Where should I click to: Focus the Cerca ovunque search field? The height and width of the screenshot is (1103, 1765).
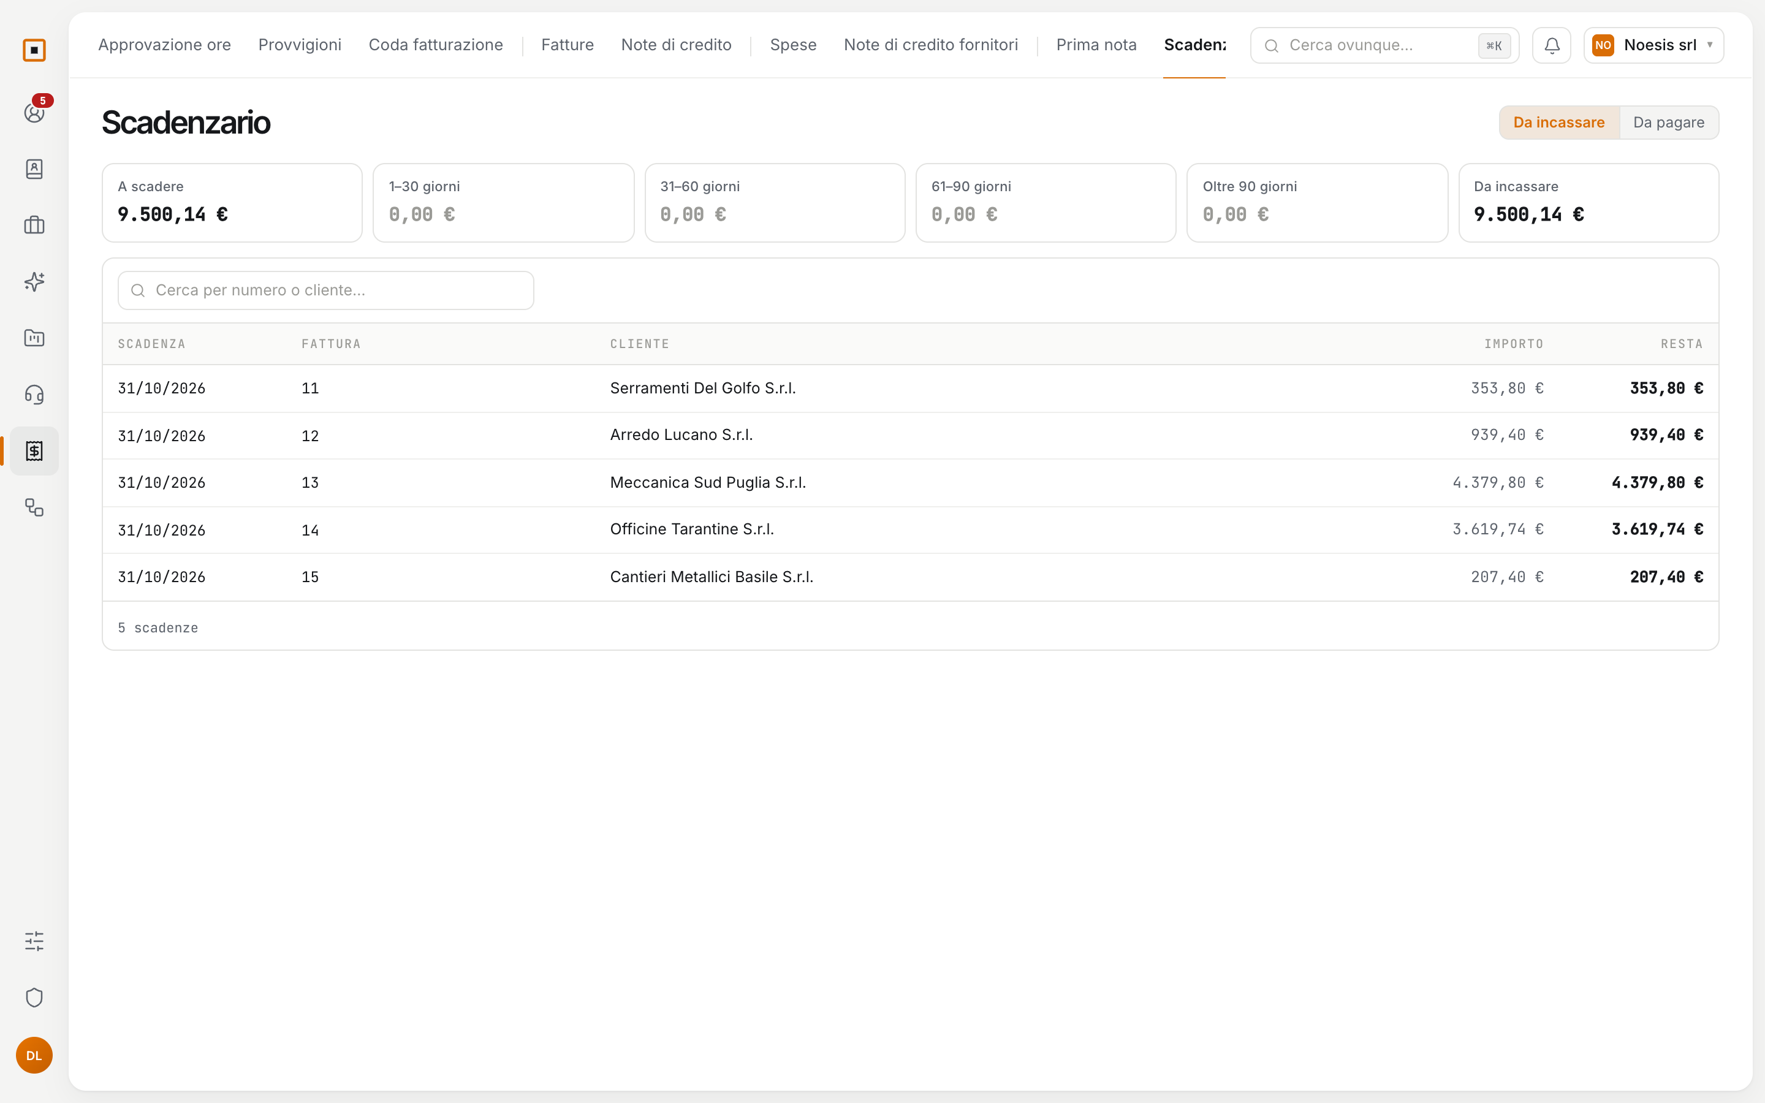[x=1384, y=45]
